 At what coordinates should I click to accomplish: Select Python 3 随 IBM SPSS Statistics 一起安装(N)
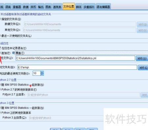[22, 108]
